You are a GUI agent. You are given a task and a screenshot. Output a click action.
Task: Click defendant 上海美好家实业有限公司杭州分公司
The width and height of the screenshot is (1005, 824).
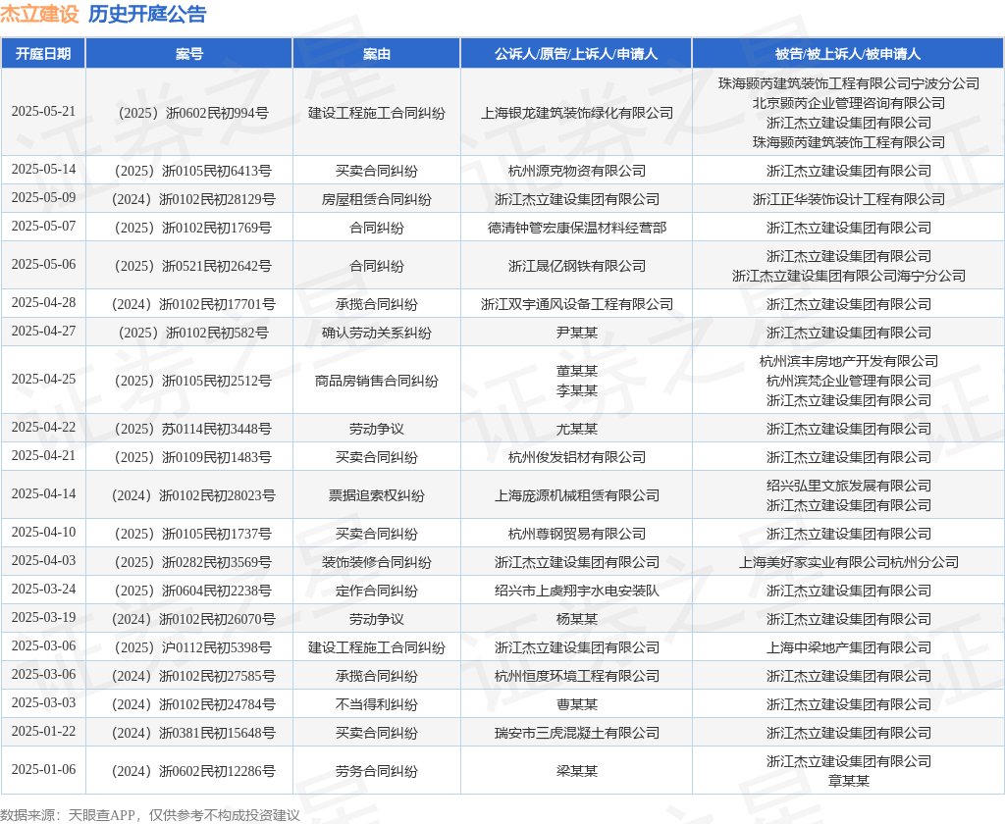849,562
